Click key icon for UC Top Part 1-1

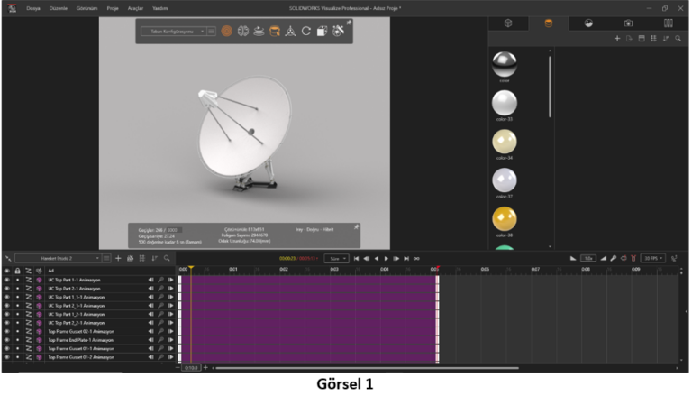click(161, 280)
